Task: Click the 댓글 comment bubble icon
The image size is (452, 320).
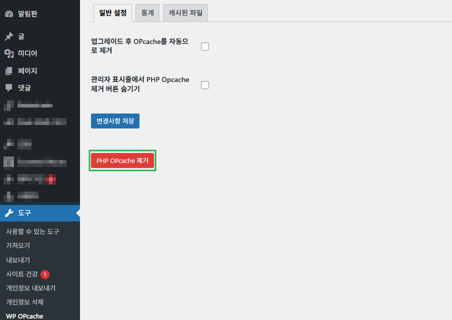Action: click(x=9, y=87)
